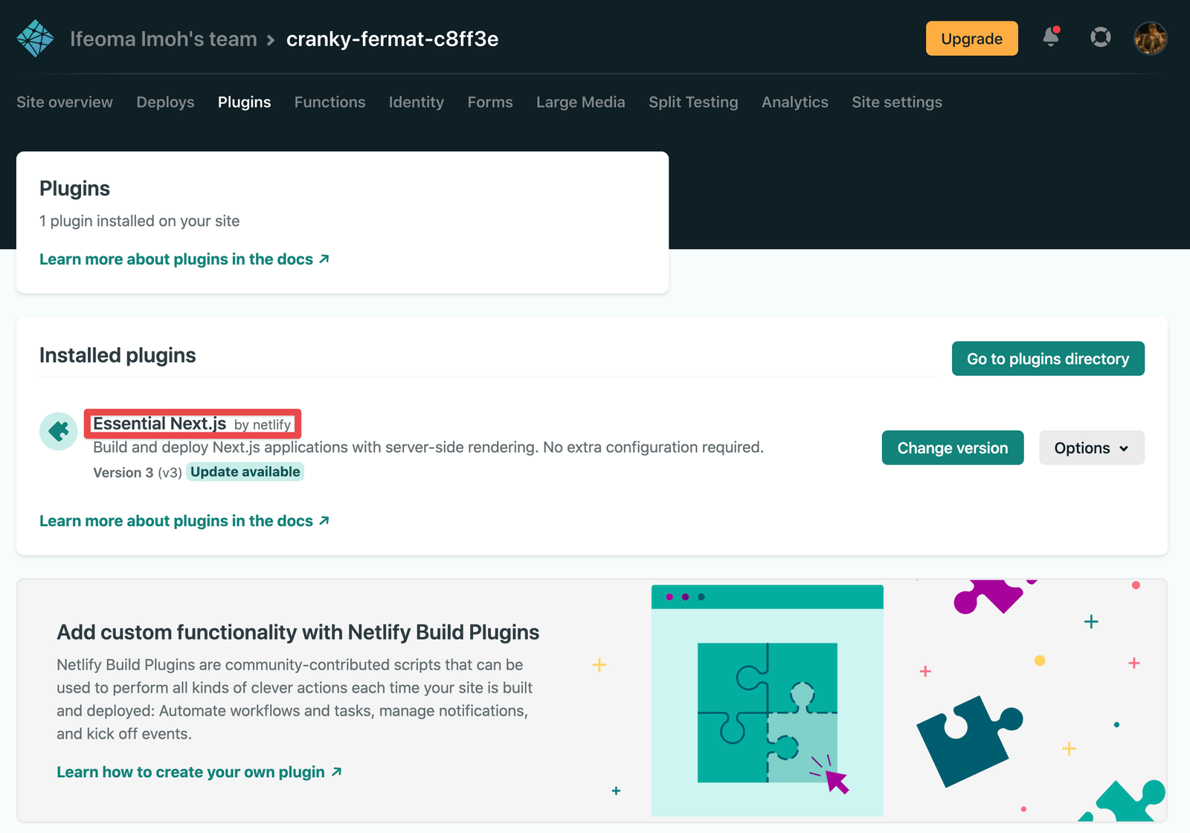1190x833 pixels.
Task: Click the Change version button
Action: pos(953,448)
